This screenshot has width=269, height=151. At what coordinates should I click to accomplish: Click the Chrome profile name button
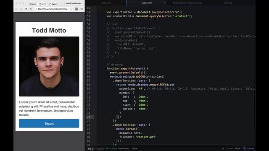(x=74, y=3)
